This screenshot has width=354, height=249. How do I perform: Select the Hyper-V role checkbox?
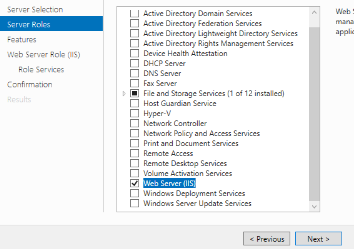pos(134,114)
